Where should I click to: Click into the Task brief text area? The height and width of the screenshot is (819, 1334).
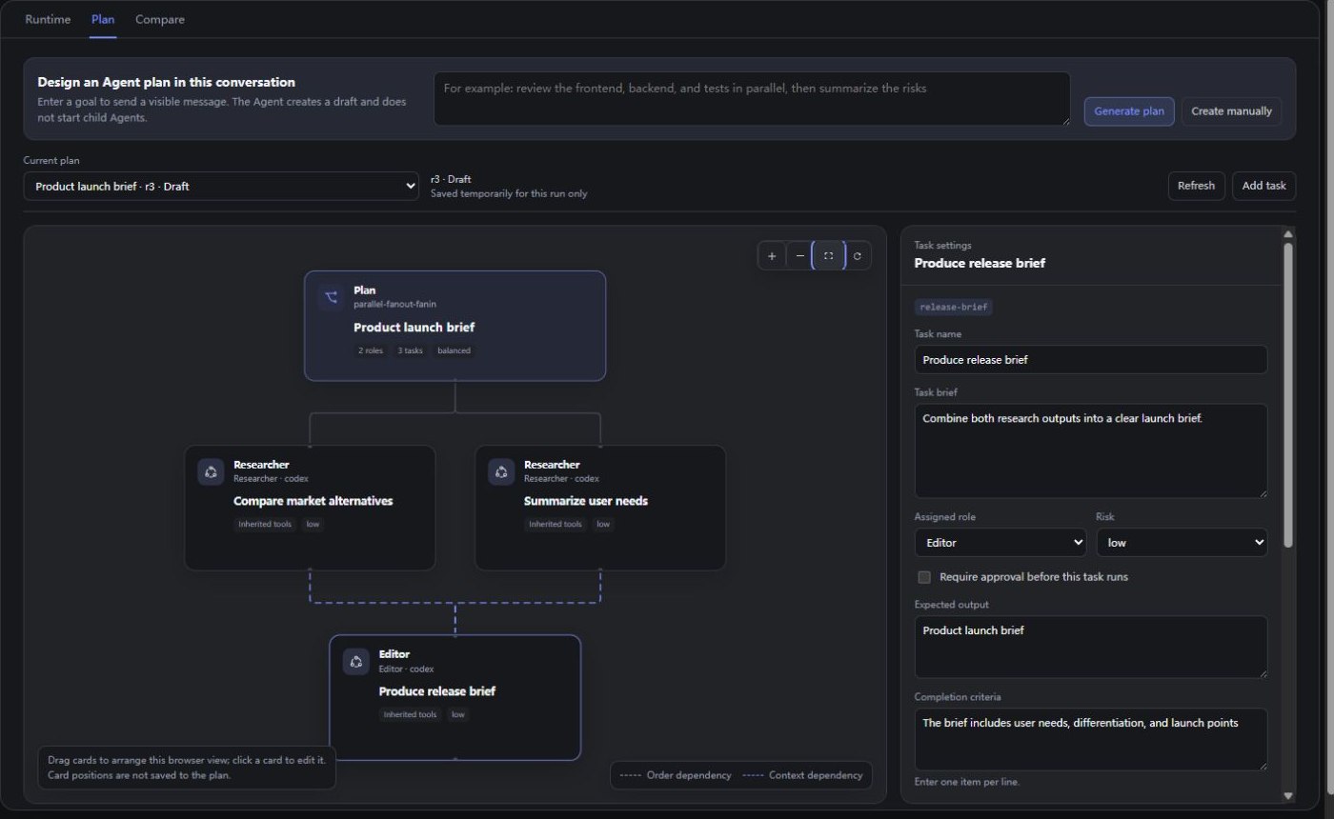click(x=1091, y=450)
